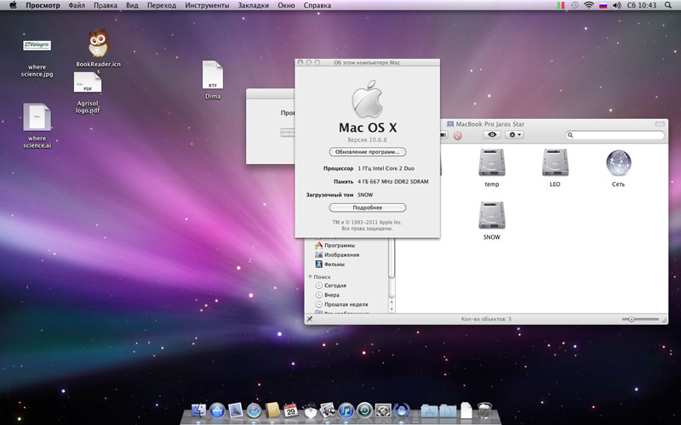Open the Переход menu
This screenshot has height=425, width=681.
click(x=162, y=5)
